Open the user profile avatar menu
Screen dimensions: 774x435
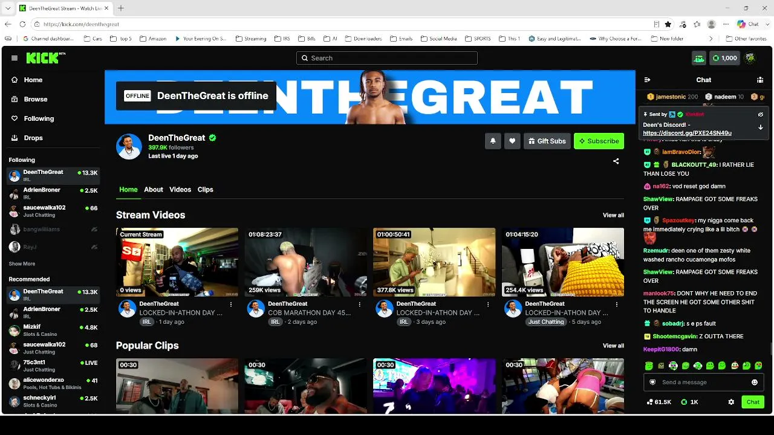pos(750,58)
